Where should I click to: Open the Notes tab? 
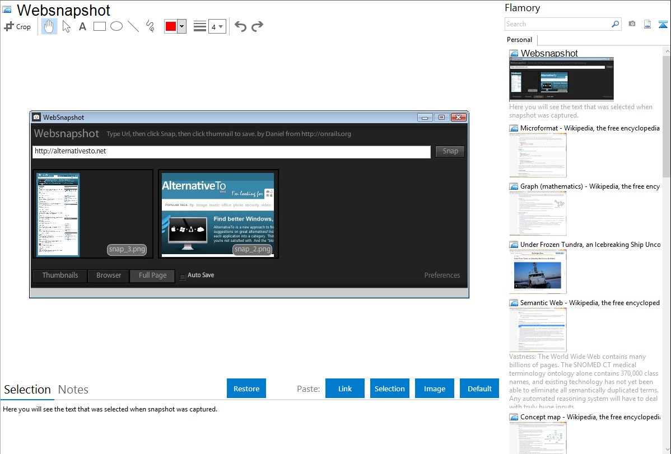73,390
